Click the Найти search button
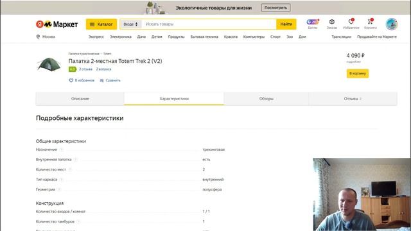The width and height of the screenshot is (411, 231). tap(286, 24)
